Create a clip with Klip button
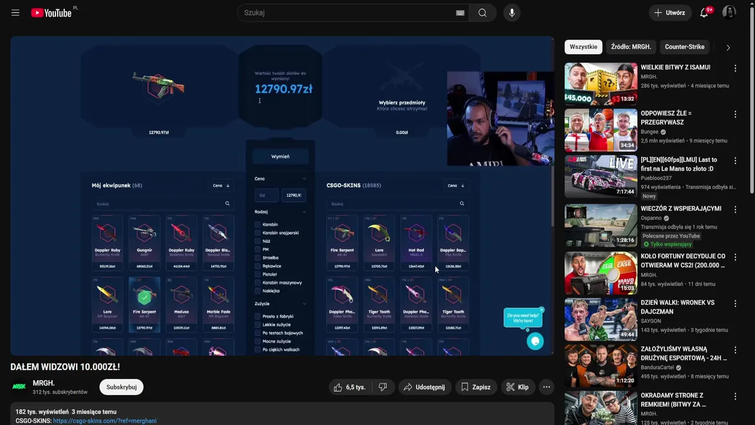The width and height of the screenshot is (755, 425). pyautogui.click(x=517, y=387)
